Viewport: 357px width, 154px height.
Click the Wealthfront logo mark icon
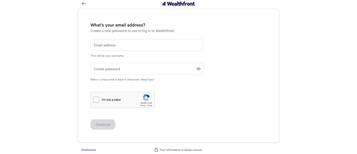164,4
